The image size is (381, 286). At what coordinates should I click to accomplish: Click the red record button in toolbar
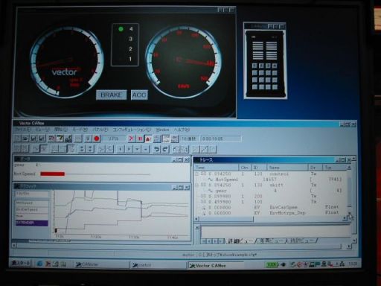[x=97, y=139]
